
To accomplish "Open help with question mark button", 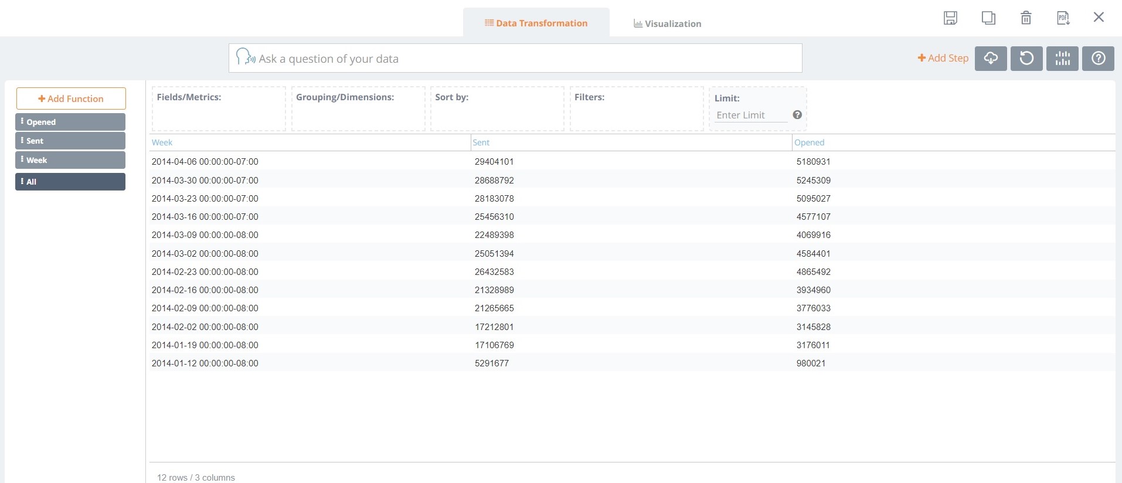I will 1098,59.
